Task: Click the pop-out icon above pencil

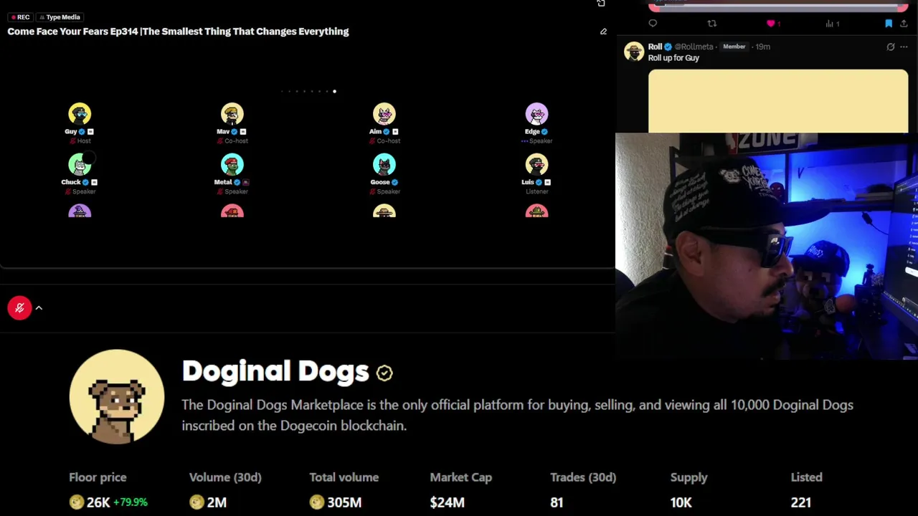Action: coord(601,4)
